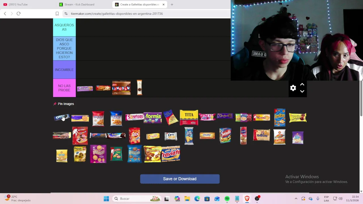Pick the yellow TITA package
This screenshot has height=204, width=363.
pos(189,117)
